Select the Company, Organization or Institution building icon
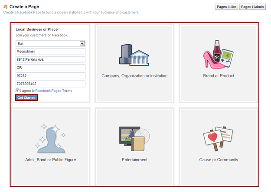The width and height of the screenshot is (271, 192). [x=134, y=55]
